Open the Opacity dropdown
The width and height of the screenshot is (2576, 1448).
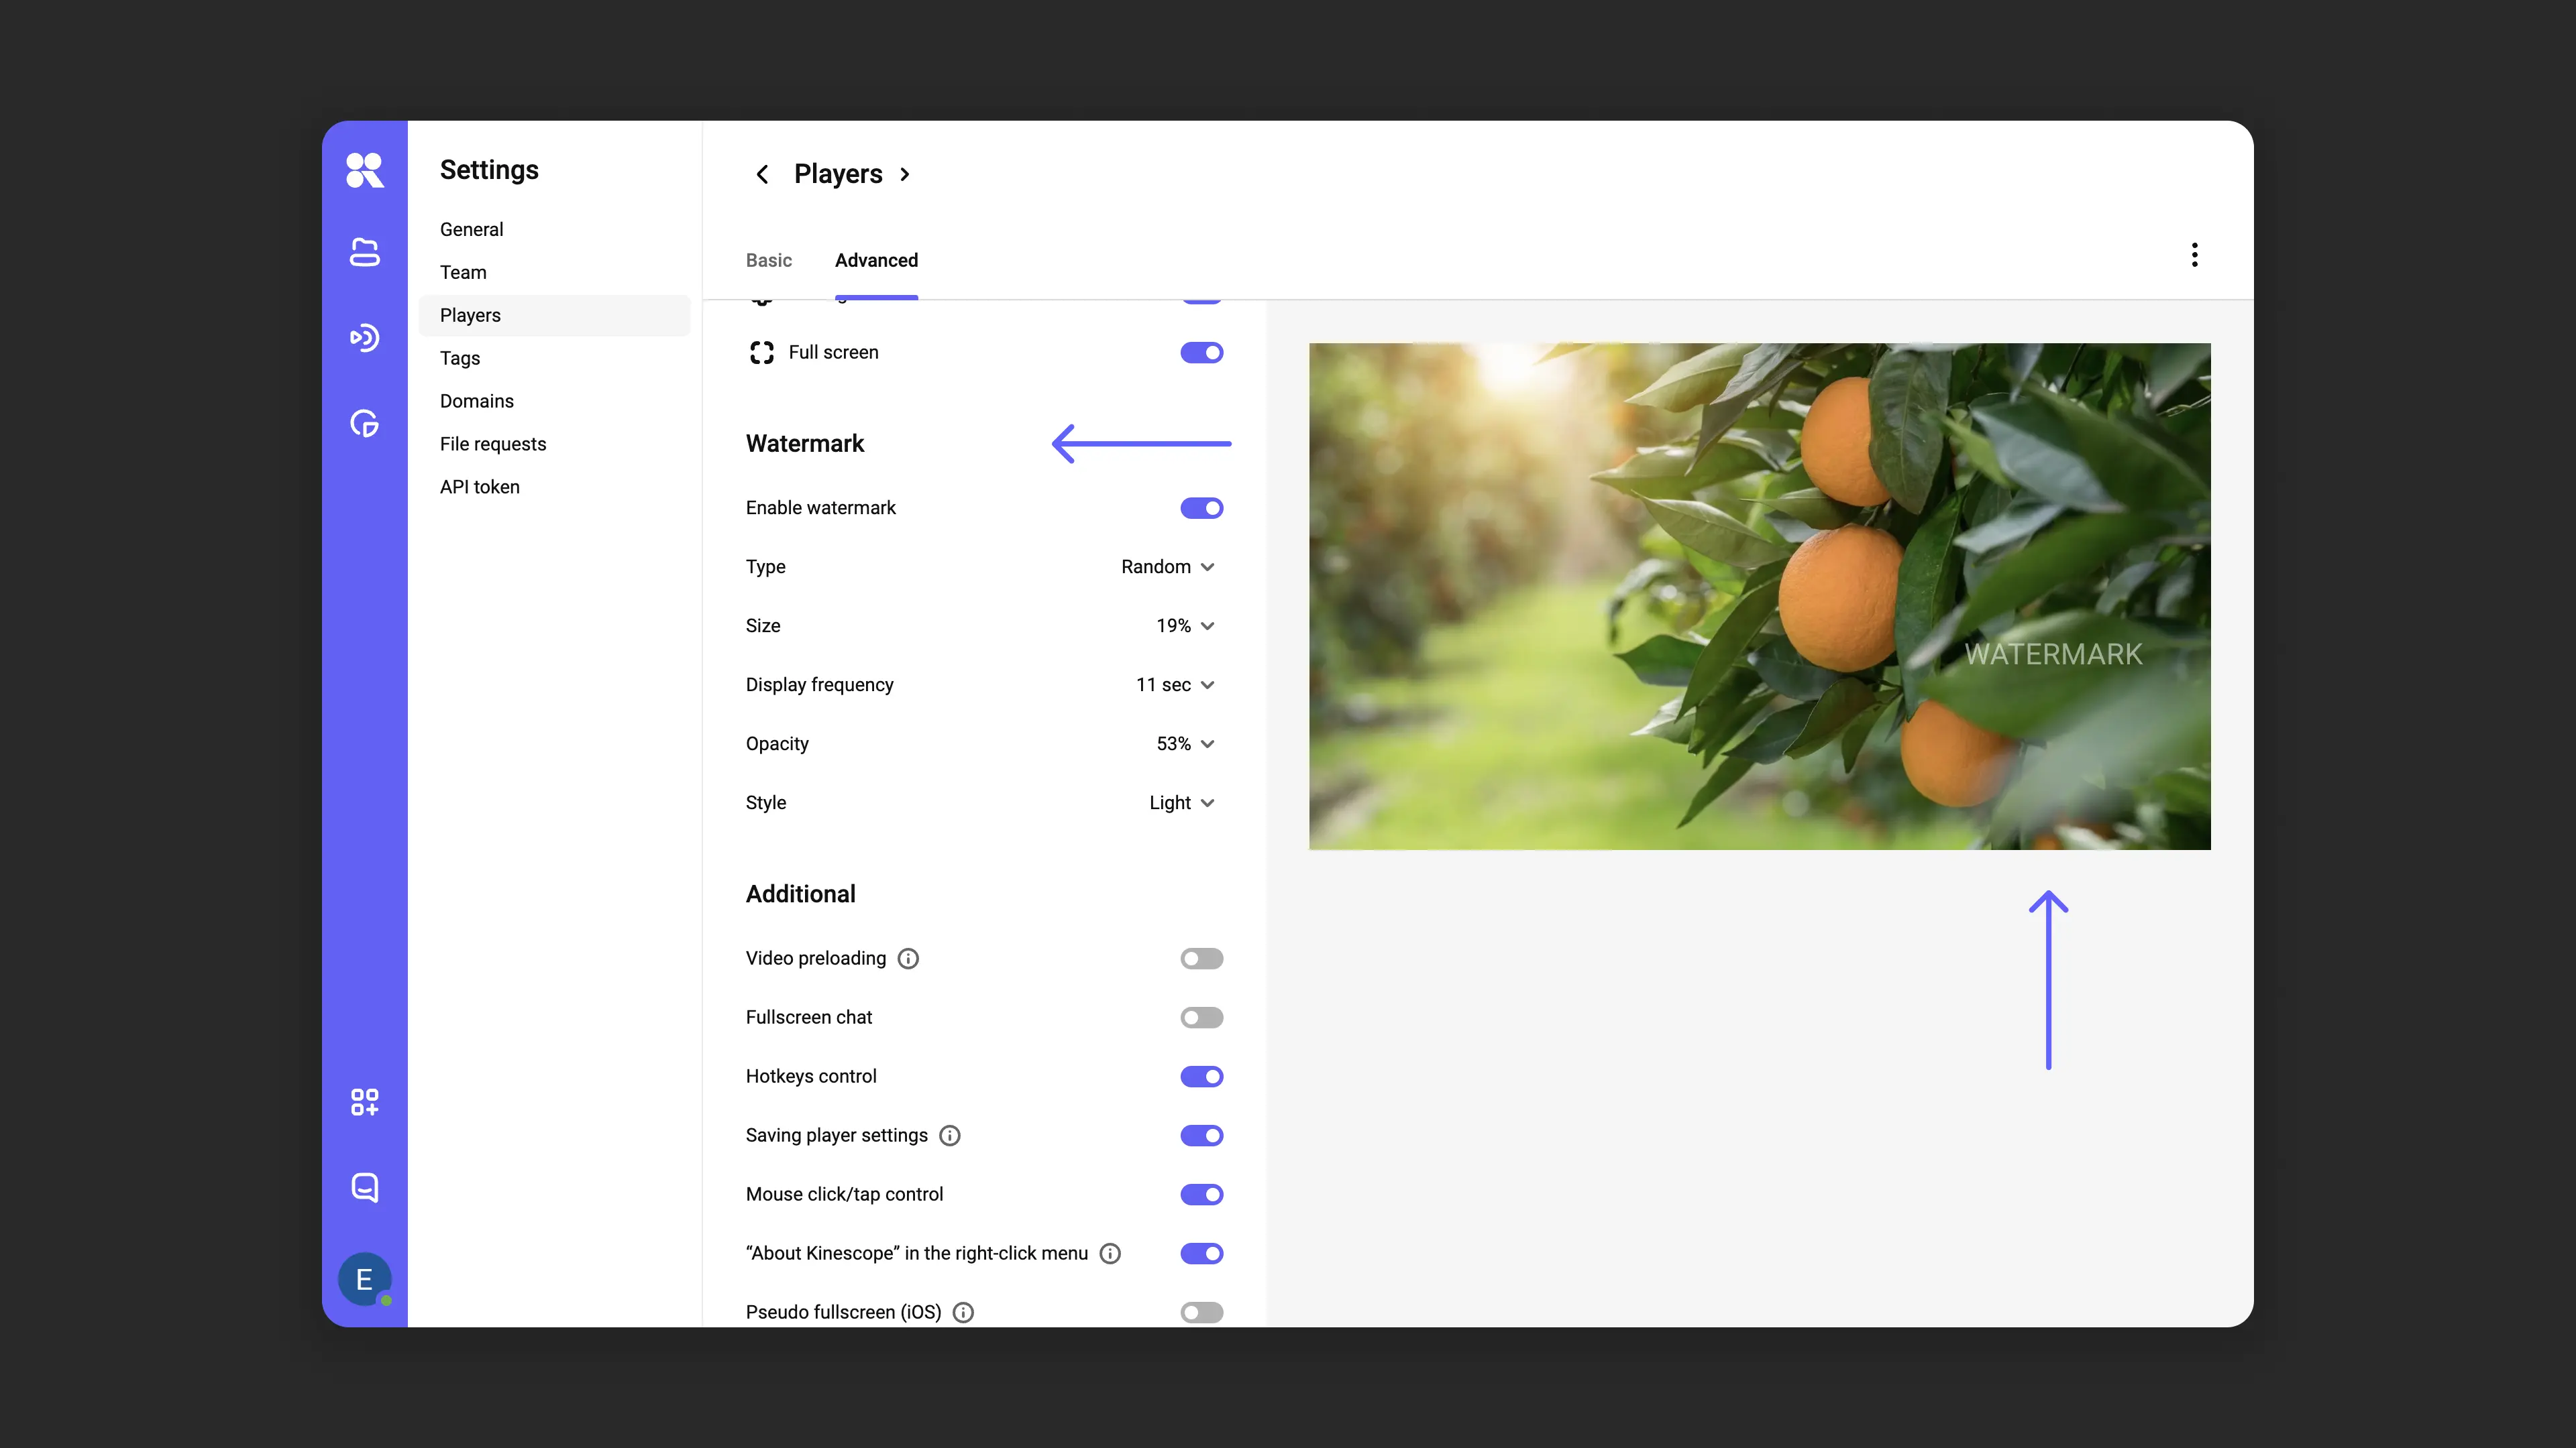(x=1186, y=743)
